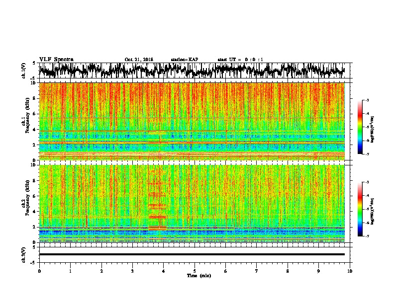Screen dimensions: 394x304
Task: Click the "start UT = 0 : 0 : 1" label
Action: (240, 60)
